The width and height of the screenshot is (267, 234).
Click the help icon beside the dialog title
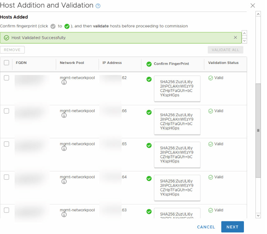[98, 6]
